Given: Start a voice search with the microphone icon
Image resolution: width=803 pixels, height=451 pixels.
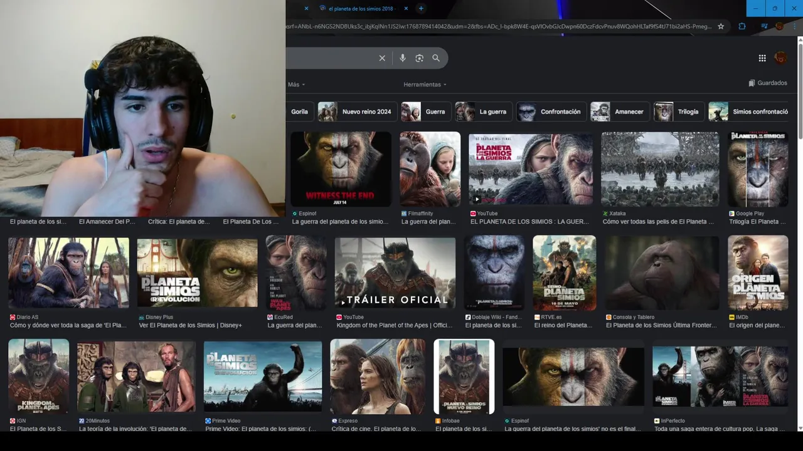Looking at the screenshot, I should click(x=403, y=58).
